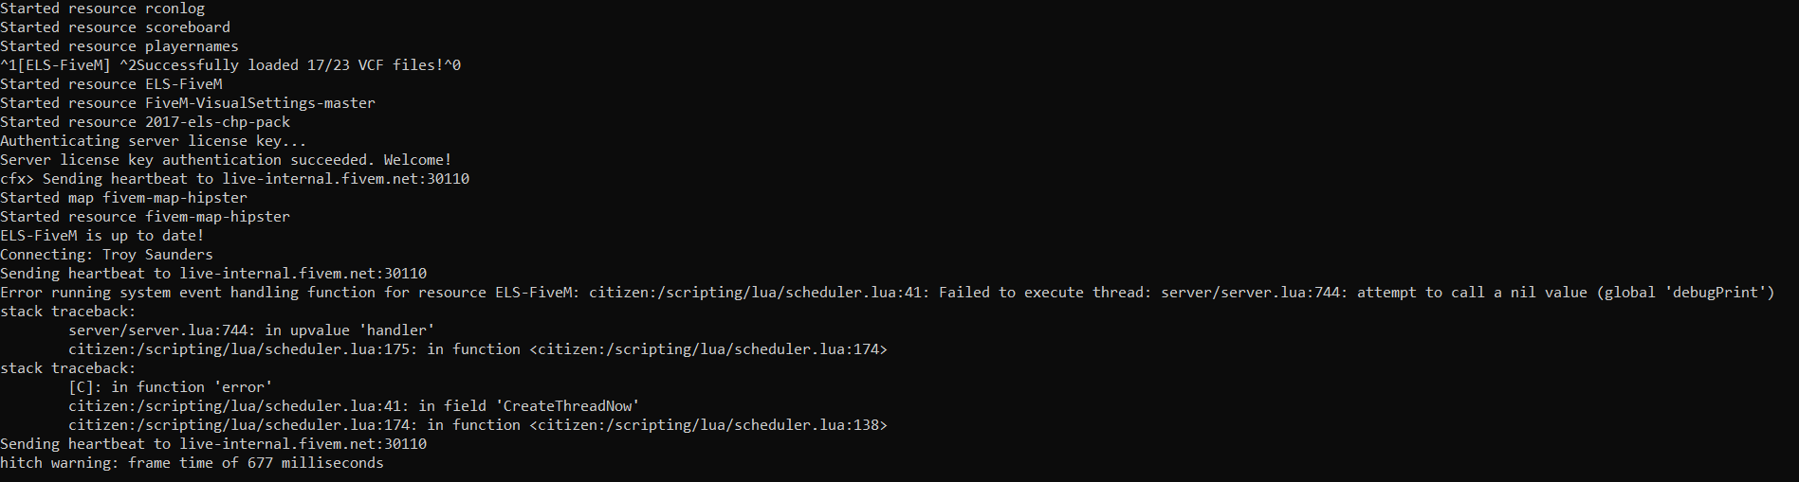Click the 'Started resource fivem-map-hipster' line
Image resolution: width=1799 pixels, height=482 pixels.
point(145,217)
